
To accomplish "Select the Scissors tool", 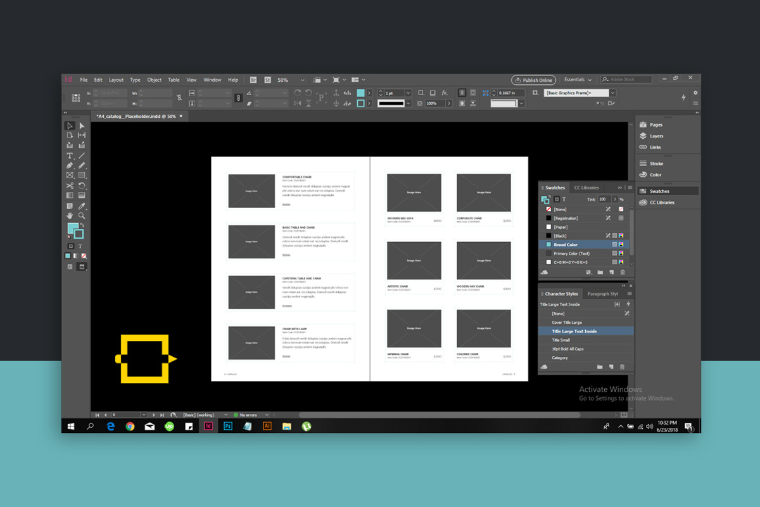I will (x=70, y=186).
